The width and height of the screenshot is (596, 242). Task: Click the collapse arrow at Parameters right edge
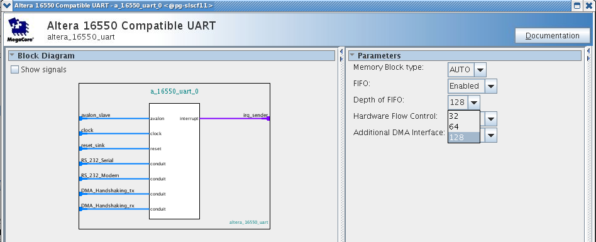coord(588,51)
